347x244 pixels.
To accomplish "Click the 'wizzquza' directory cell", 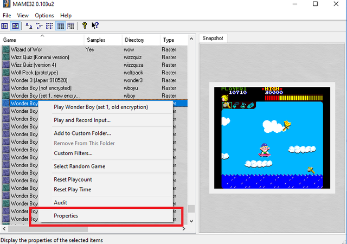I will [133, 65].
